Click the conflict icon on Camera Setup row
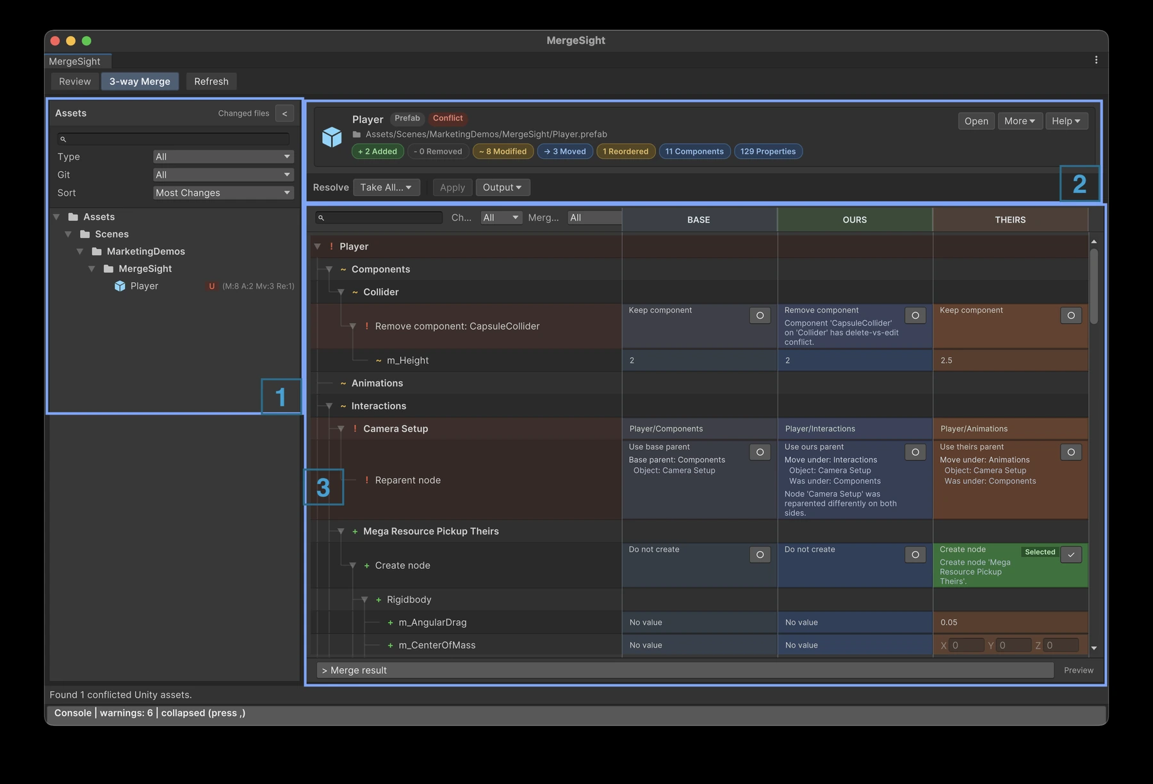Screen dimensions: 1153x784 tap(355, 429)
